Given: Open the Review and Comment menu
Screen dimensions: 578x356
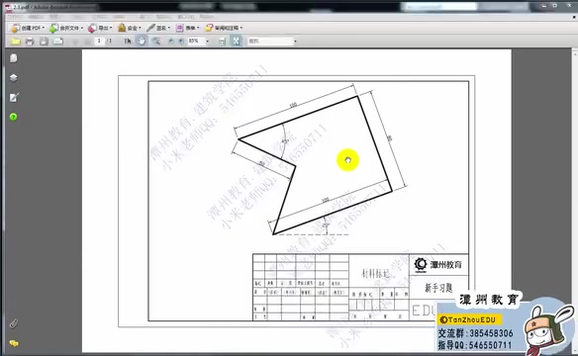Looking at the screenshot, I should [224, 28].
